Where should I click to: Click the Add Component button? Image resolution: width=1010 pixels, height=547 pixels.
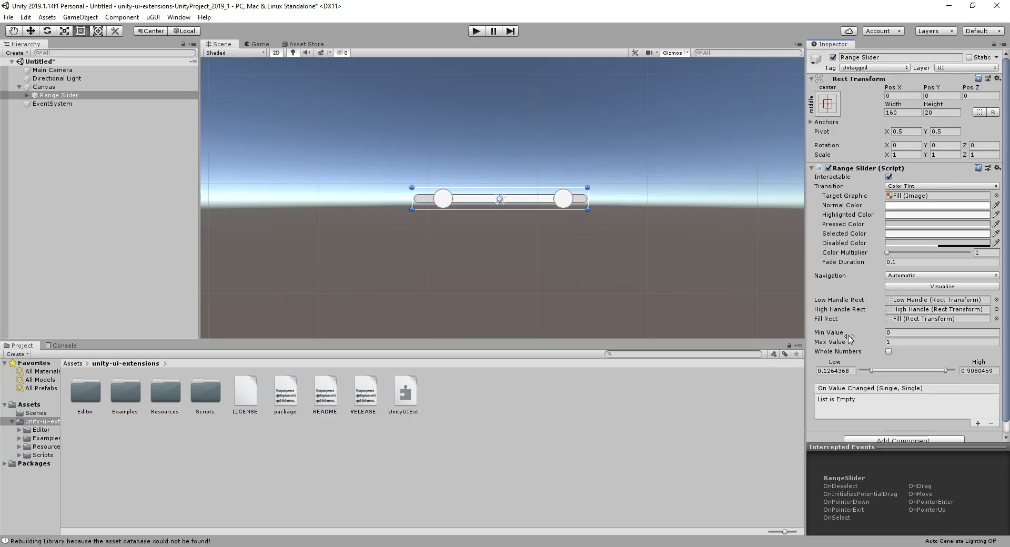pos(904,440)
